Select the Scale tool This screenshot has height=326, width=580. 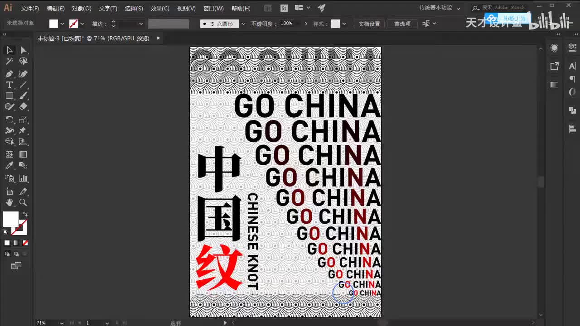(23, 120)
